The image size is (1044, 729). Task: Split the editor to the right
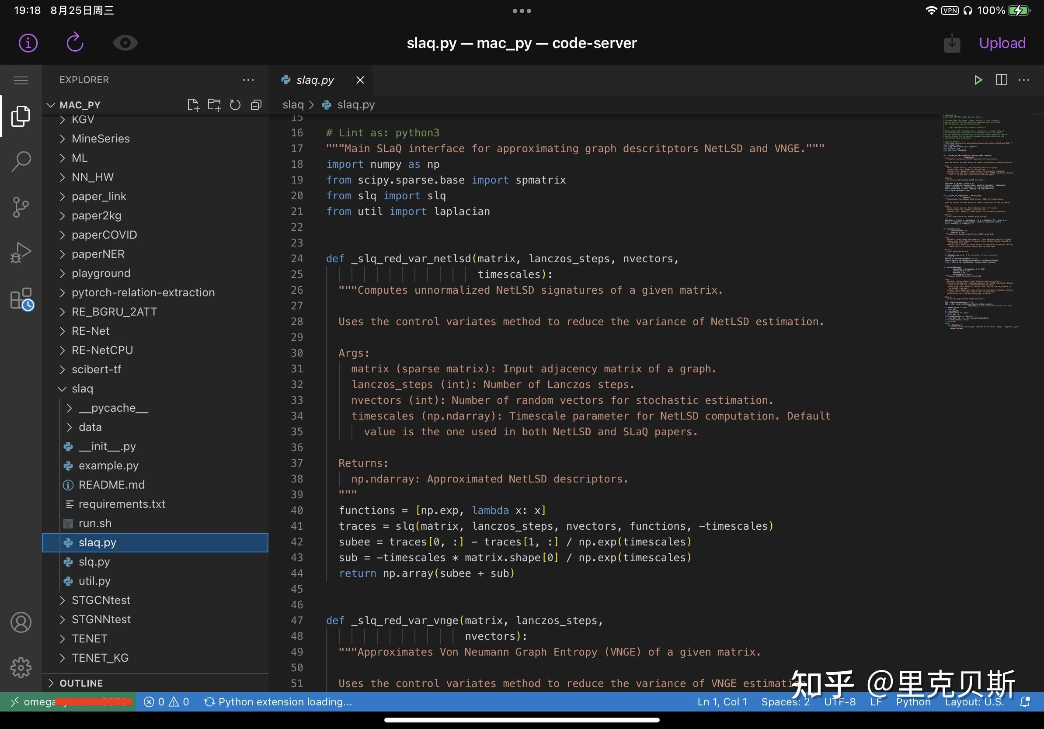click(1001, 80)
